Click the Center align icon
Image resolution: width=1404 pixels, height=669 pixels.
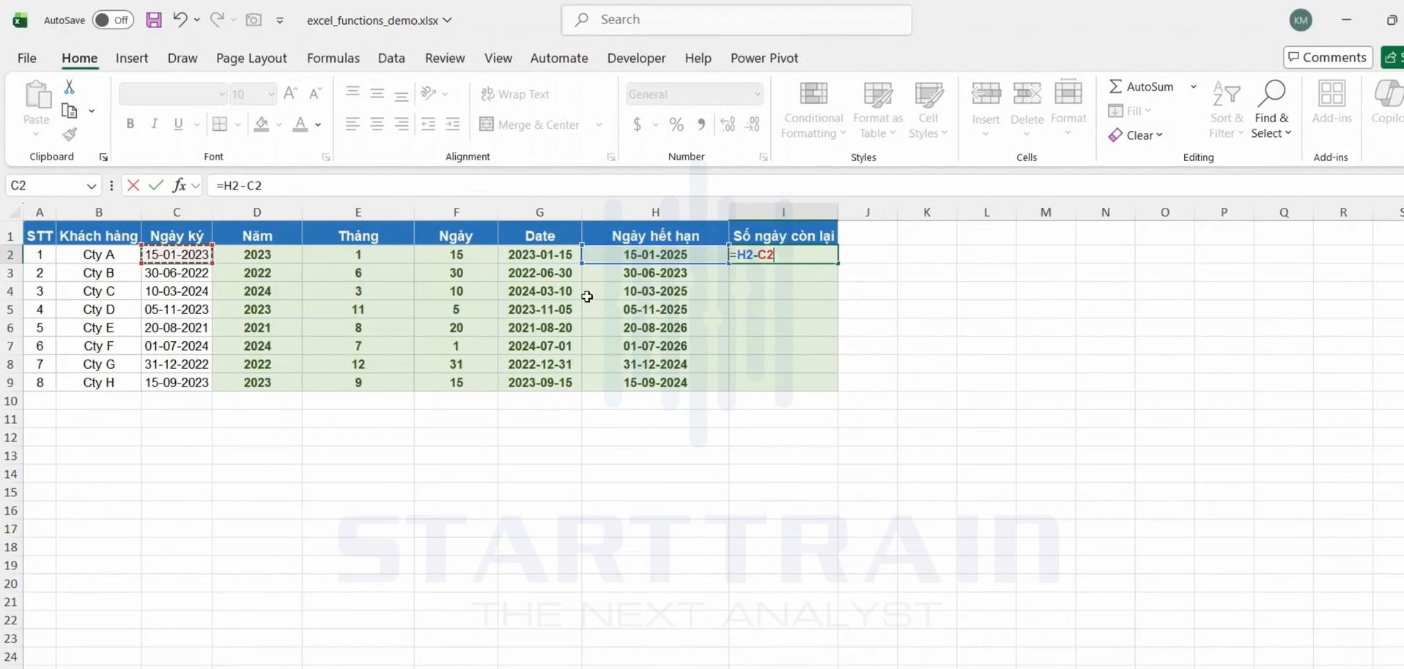377,124
